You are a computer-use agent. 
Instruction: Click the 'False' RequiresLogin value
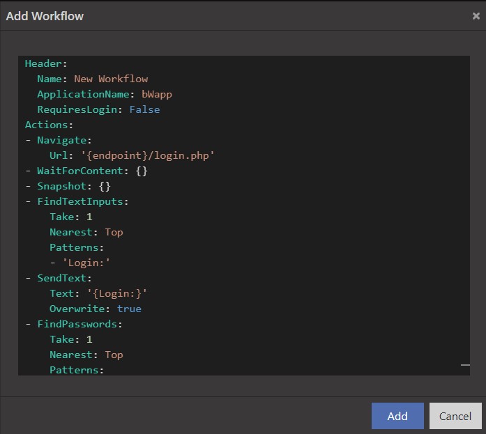click(x=144, y=109)
